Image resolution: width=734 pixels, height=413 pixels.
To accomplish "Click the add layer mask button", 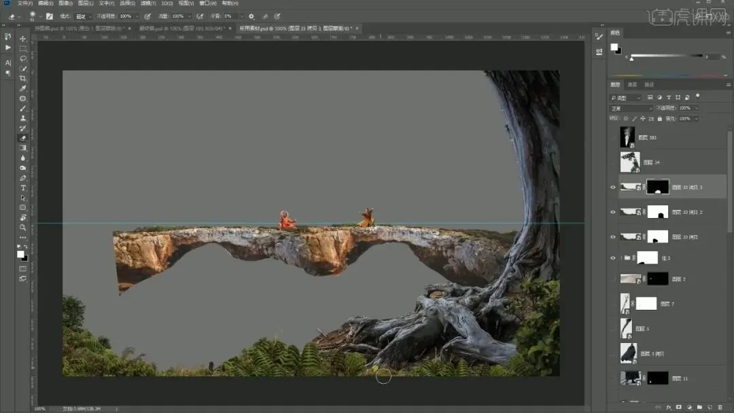I will (678, 407).
